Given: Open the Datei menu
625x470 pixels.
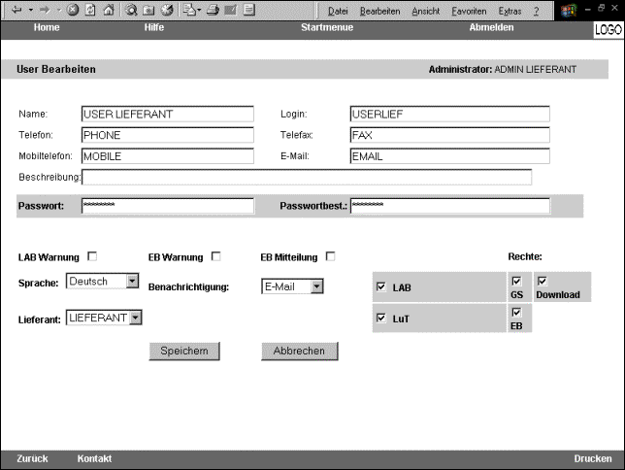Looking at the screenshot, I should [x=338, y=12].
